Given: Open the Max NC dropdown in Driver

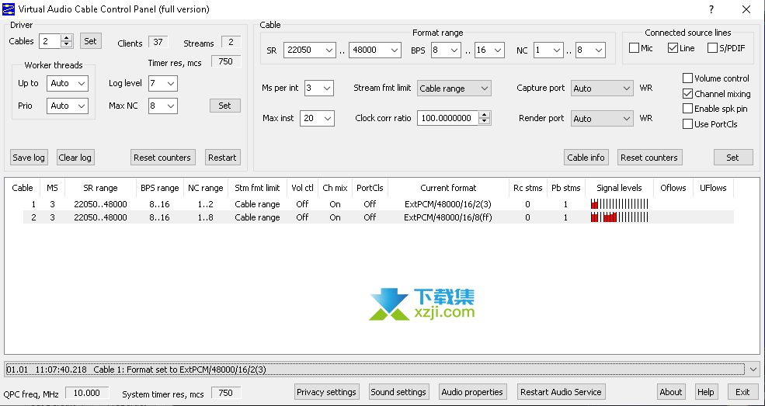Looking at the screenshot, I should pyautogui.click(x=163, y=106).
